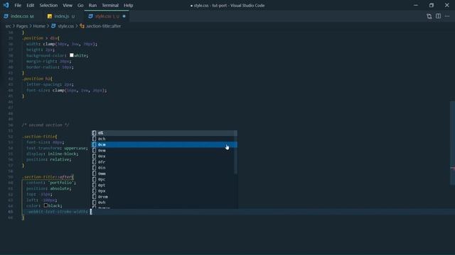Viewport: 455px width, 255px height.
Task: Open the Selection menu
Action: (48, 5)
